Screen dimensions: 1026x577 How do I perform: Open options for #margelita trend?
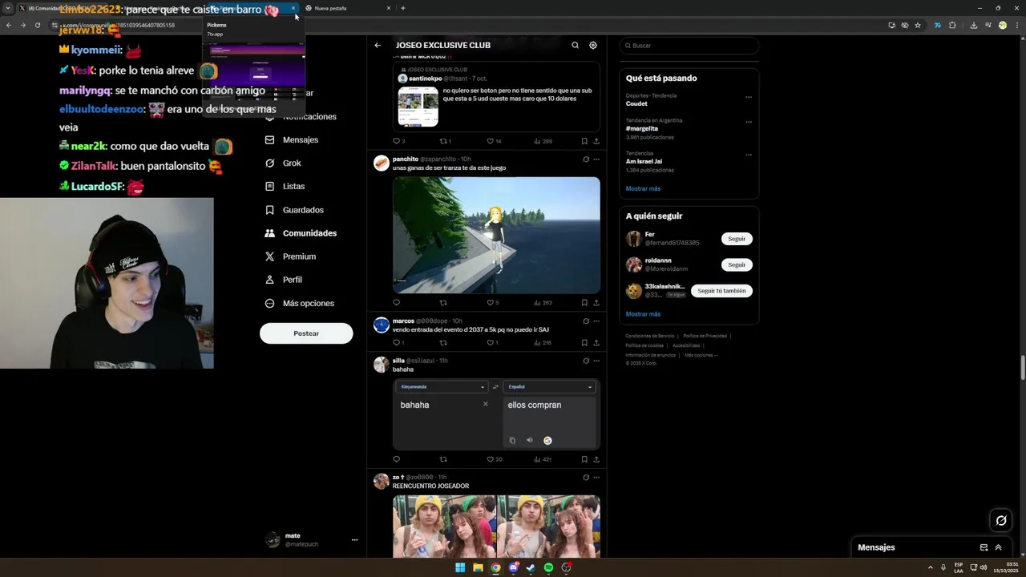click(749, 122)
